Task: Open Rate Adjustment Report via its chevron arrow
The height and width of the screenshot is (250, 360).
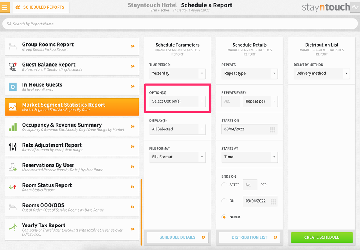Action: pos(133,147)
